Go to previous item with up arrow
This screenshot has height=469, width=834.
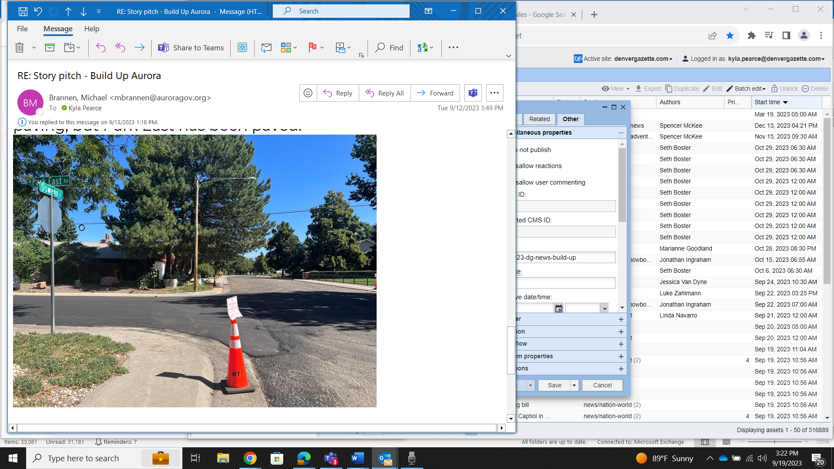[68, 11]
